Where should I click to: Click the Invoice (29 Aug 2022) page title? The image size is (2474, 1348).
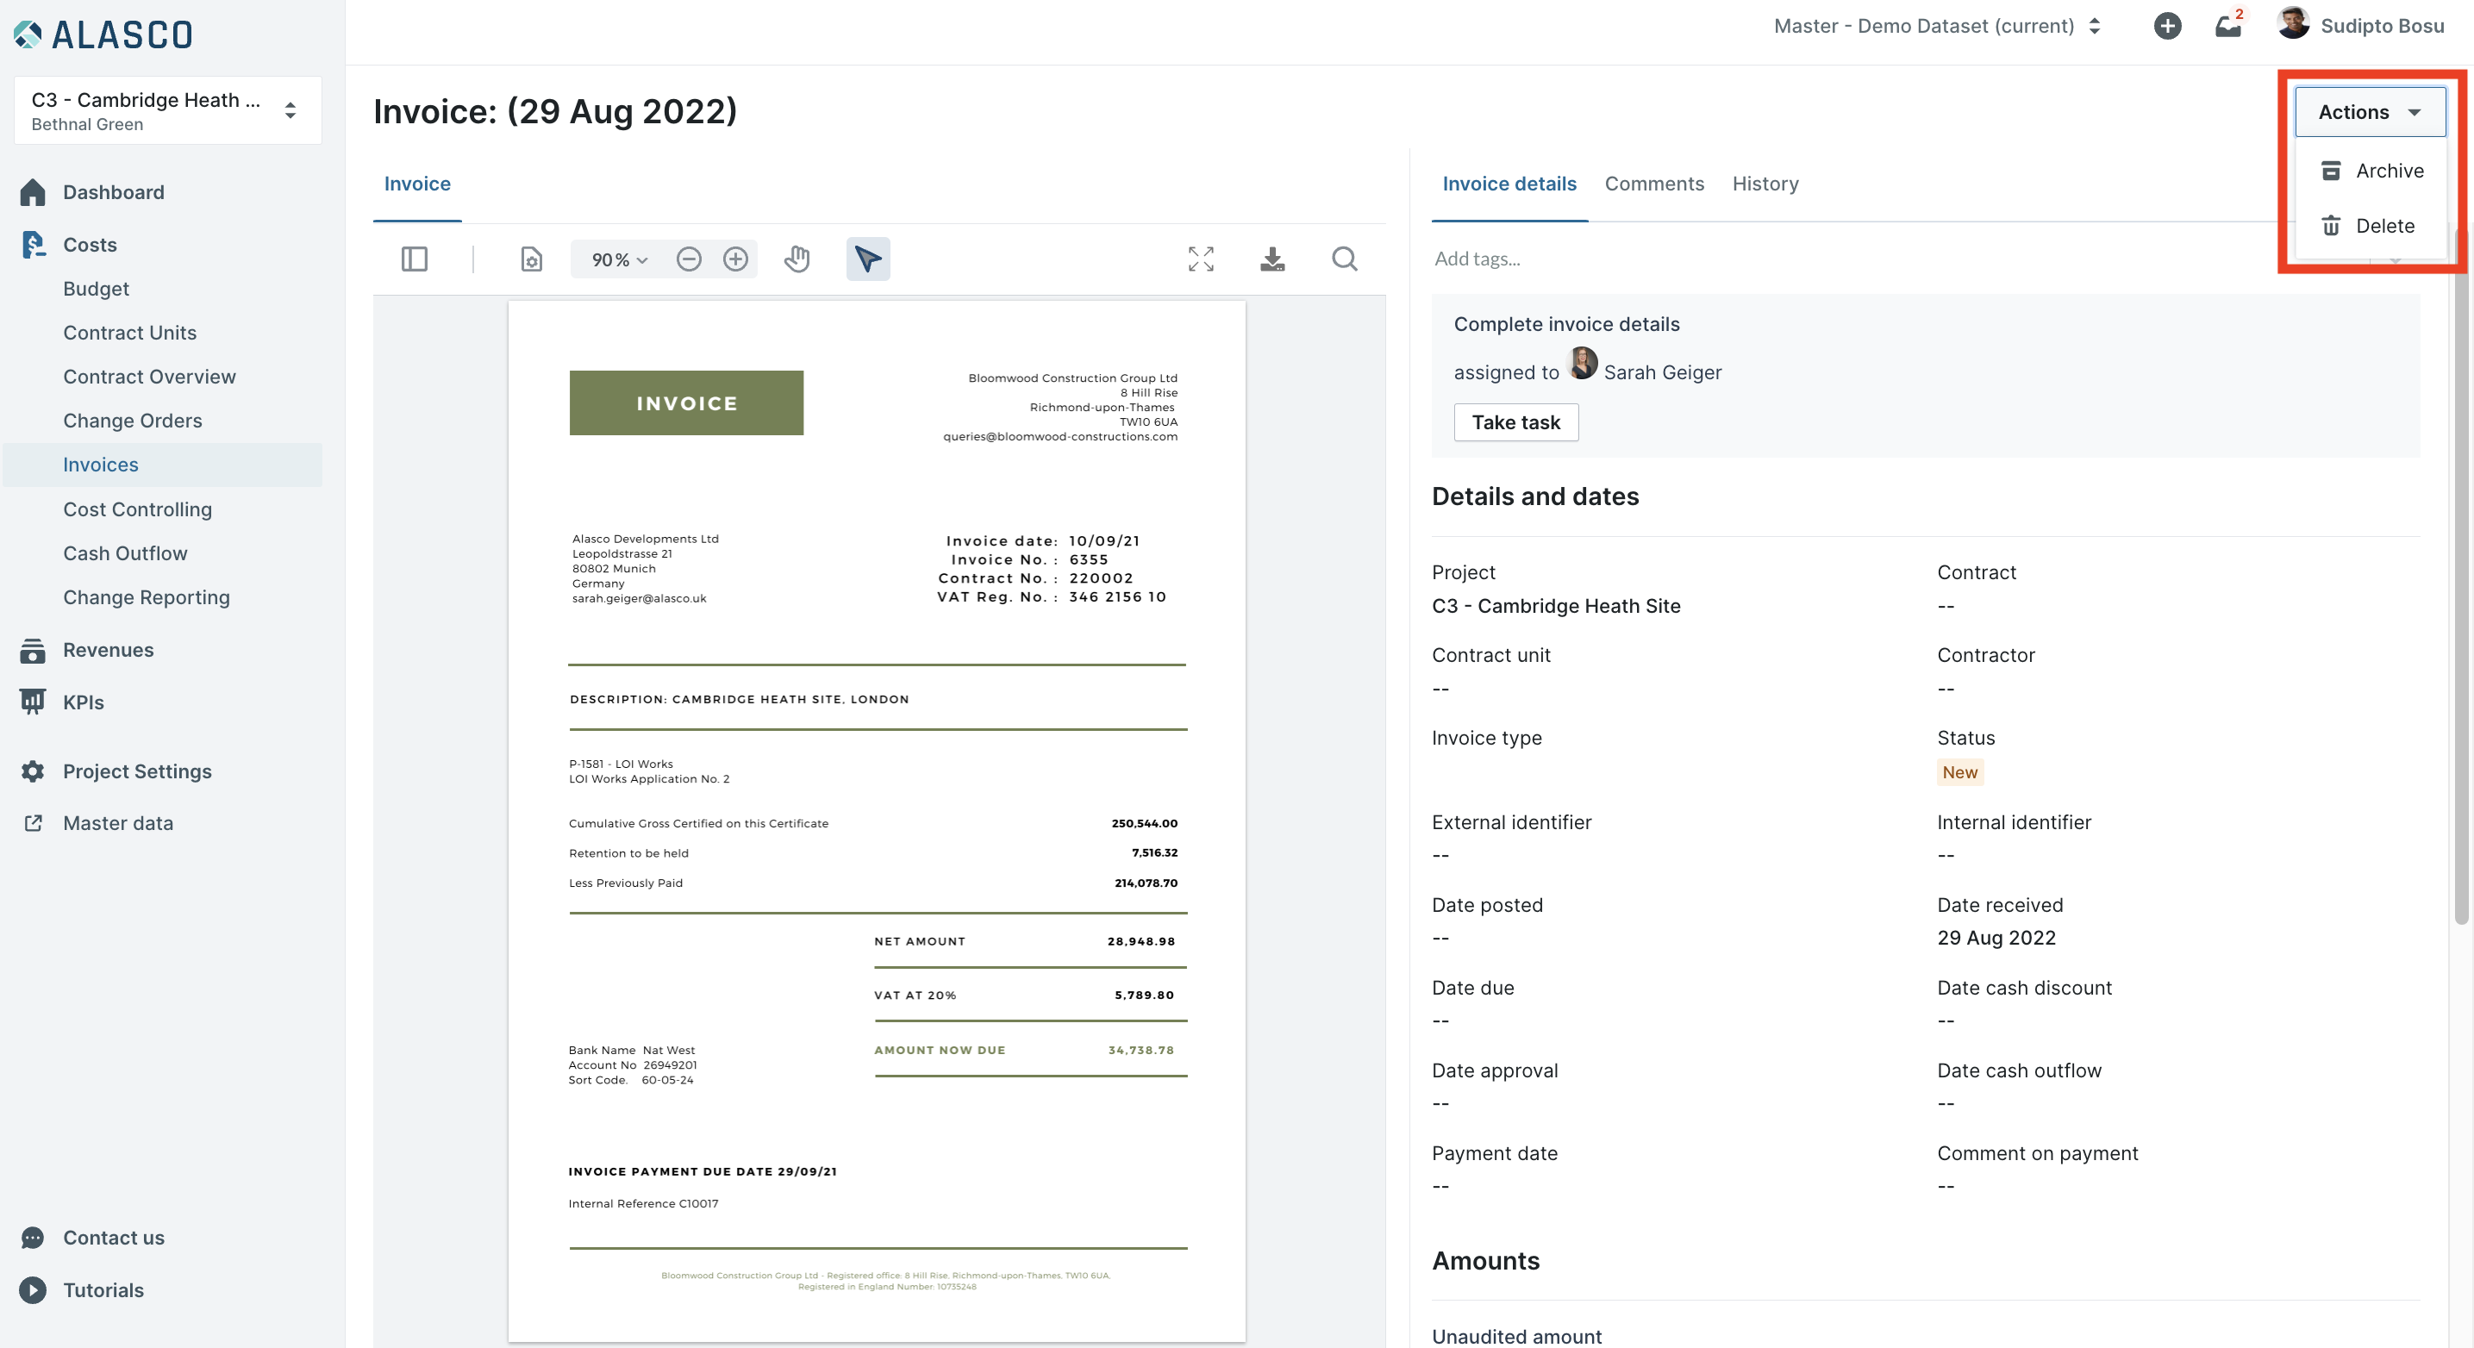(555, 111)
